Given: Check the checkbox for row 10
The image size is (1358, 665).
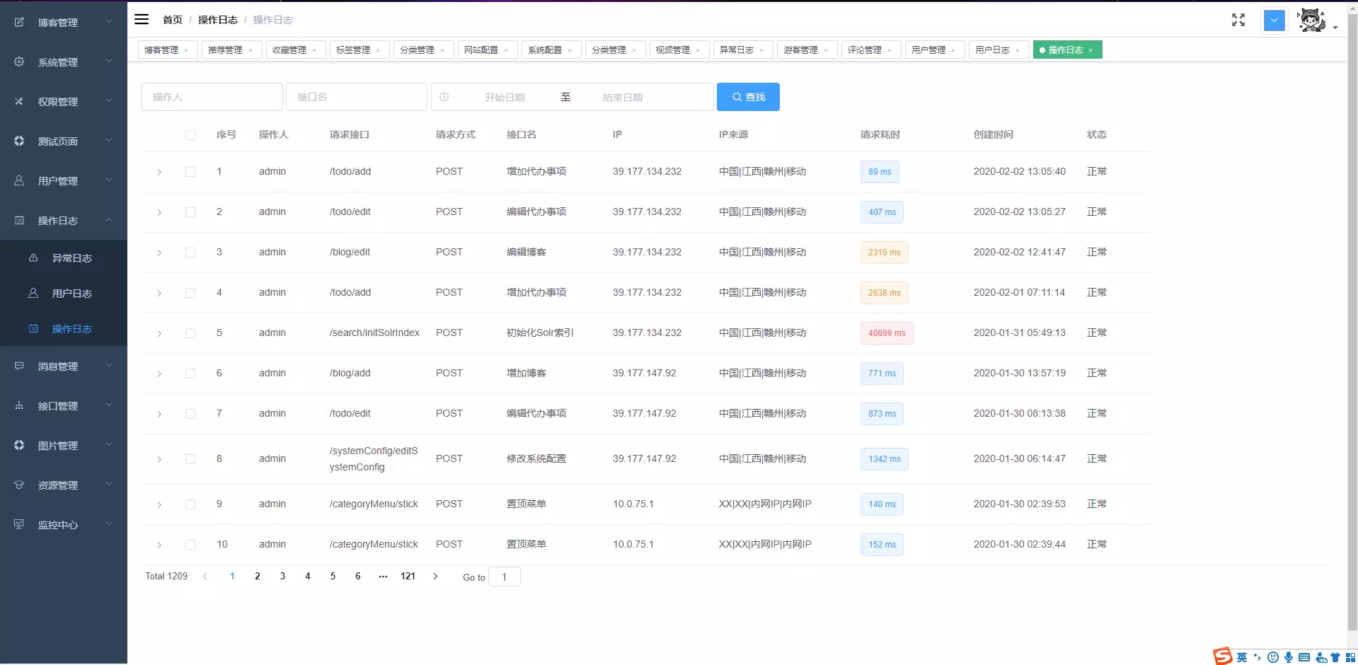Looking at the screenshot, I should pos(190,545).
